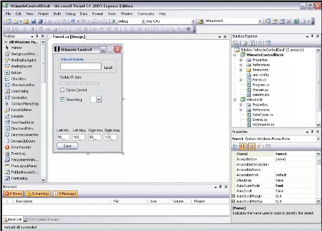Start debugging with the green play icon

(114, 21)
